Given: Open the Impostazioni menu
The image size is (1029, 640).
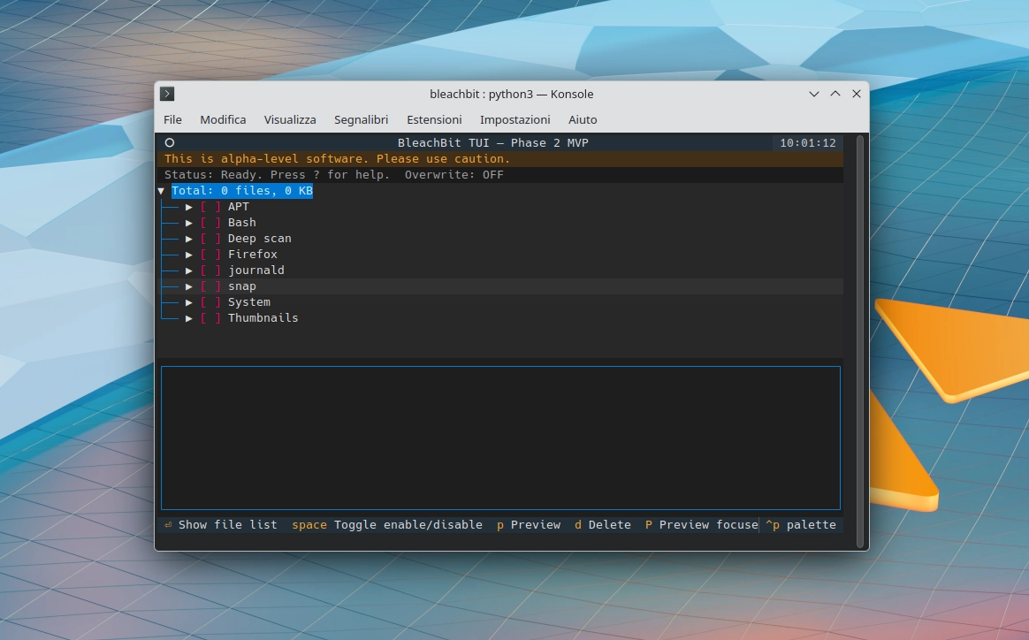Looking at the screenshot, I should tap(515, 119).
